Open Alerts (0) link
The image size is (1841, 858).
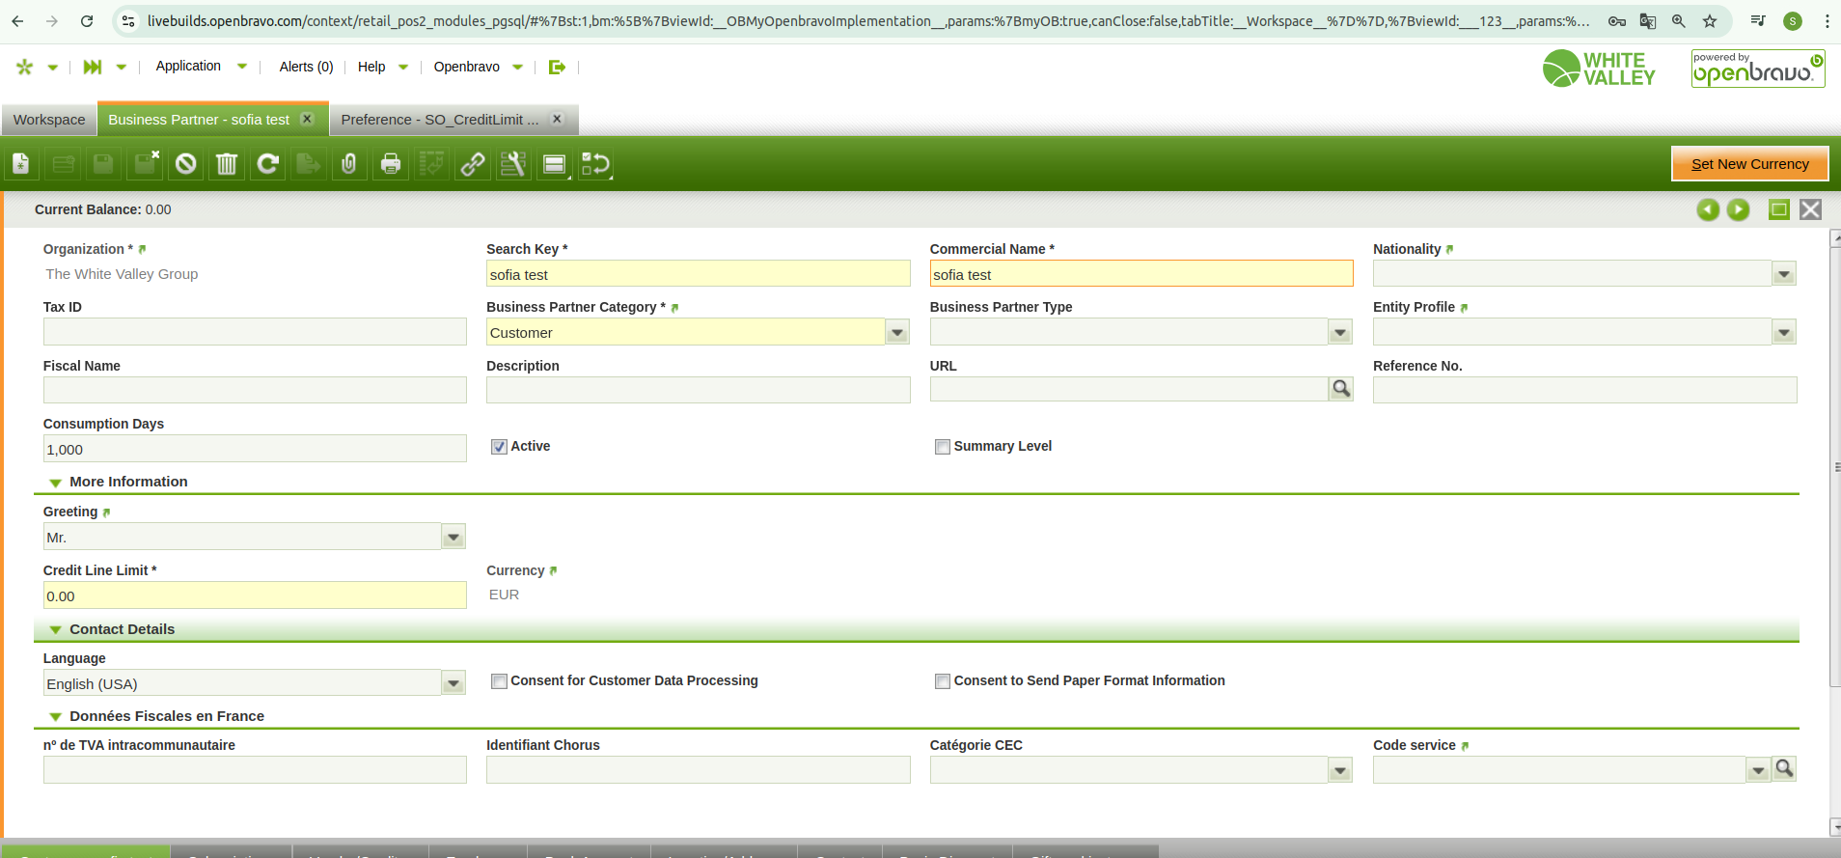306,67
